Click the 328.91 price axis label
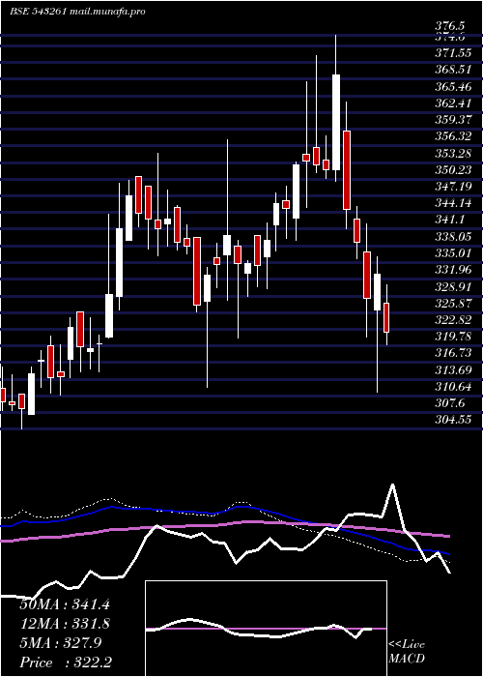483x677 pixels. click(x=453, y=286)
